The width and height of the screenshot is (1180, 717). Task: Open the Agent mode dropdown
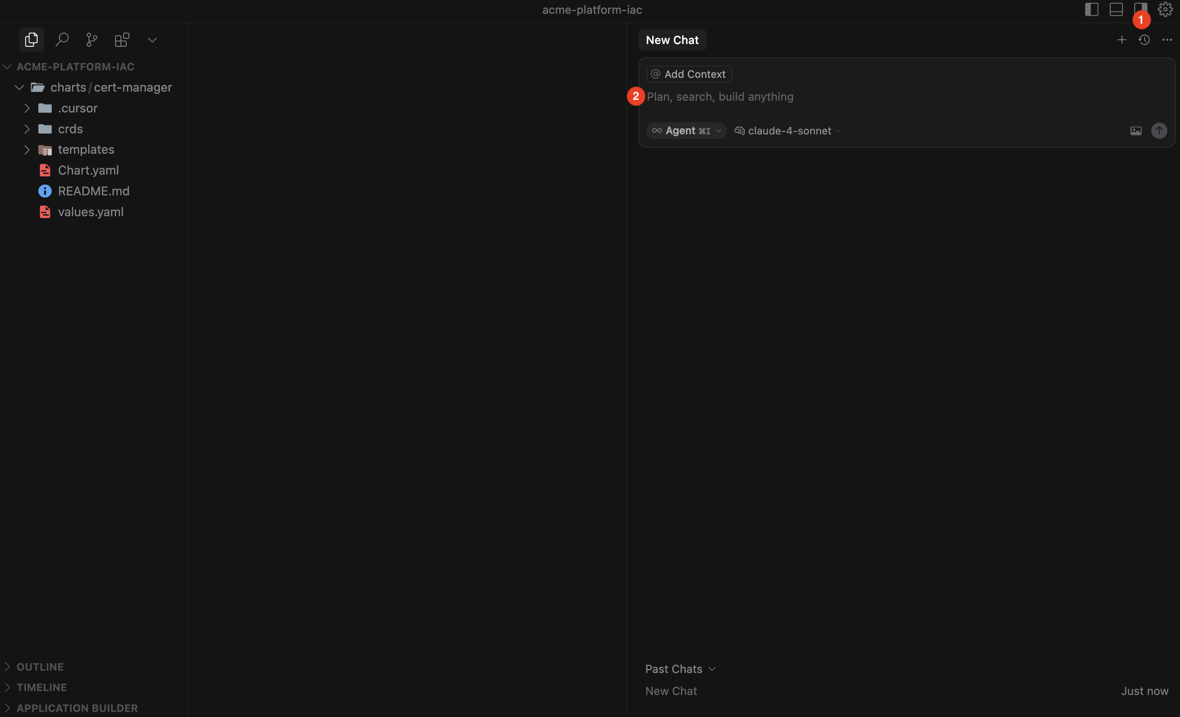click(x=686, y=131)
